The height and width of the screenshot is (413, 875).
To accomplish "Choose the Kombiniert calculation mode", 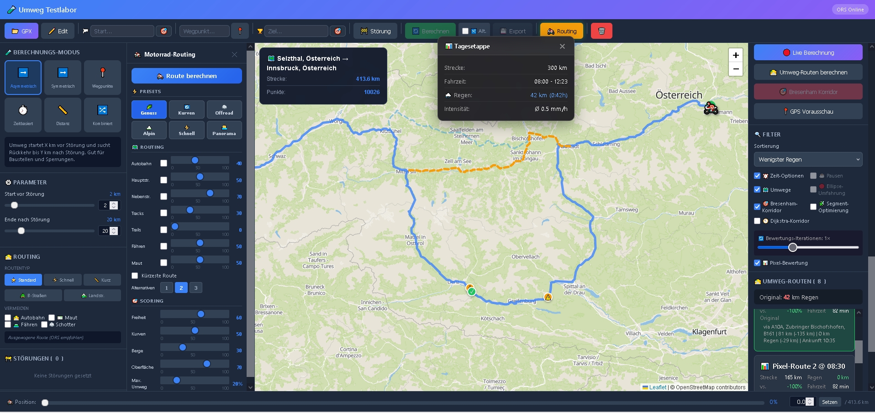I will (x=102, y=115).
